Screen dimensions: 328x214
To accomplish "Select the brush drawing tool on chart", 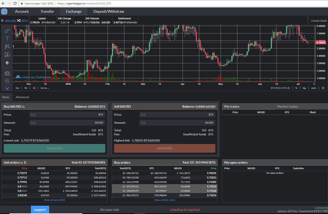I will coord(7,30).
